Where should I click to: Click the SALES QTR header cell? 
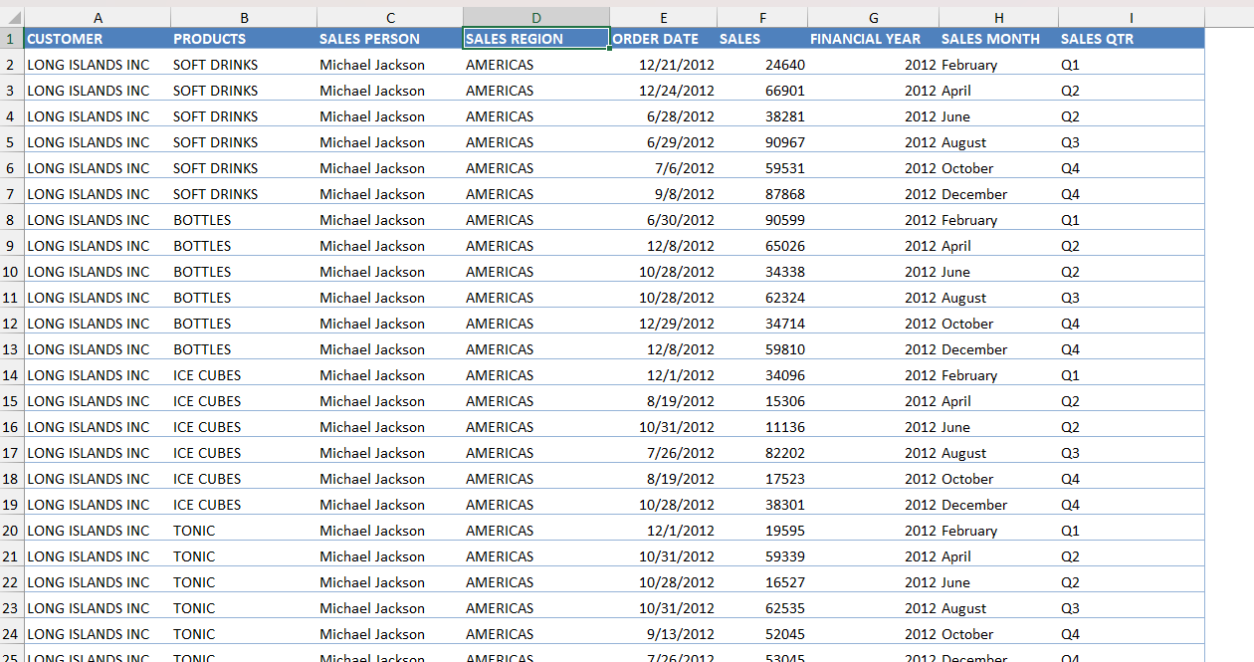1132,39
